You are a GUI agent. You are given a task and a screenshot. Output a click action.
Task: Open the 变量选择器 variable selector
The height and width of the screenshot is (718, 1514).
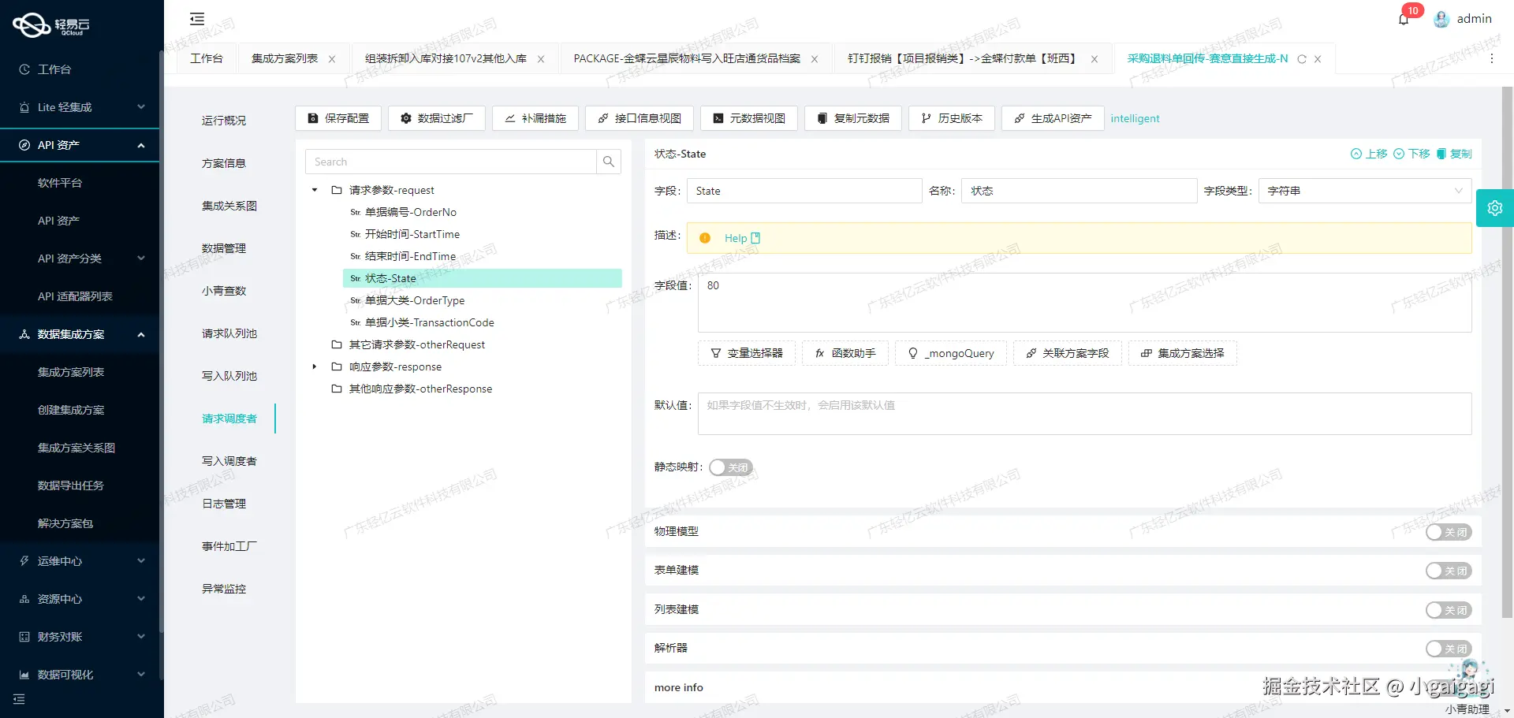[746, 352]
